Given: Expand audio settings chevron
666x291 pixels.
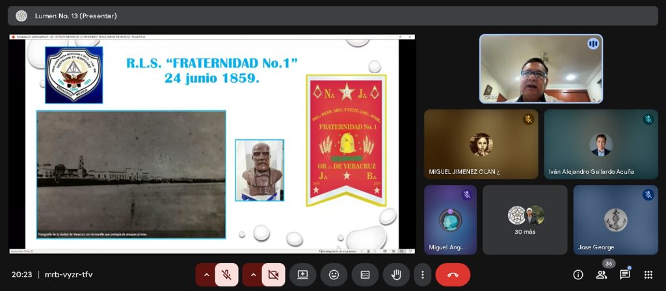Looking at the screenshot, I should tap(207, 275).
